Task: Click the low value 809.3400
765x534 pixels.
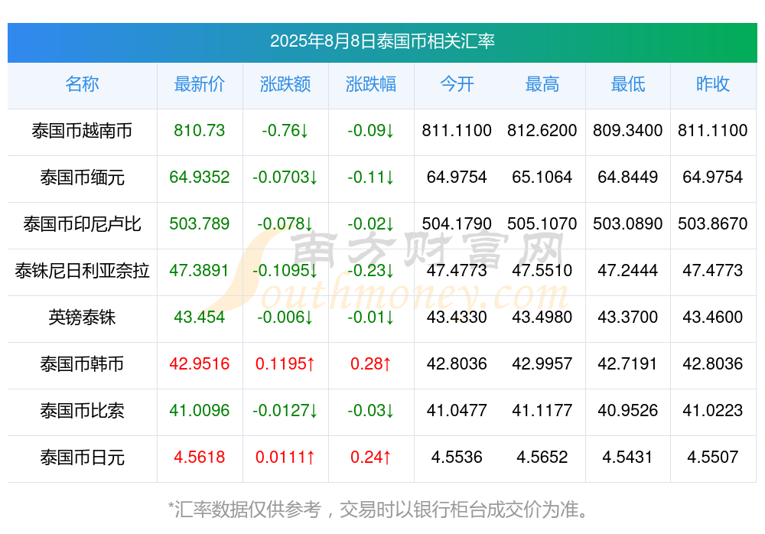Action: (x=628, y=130)
